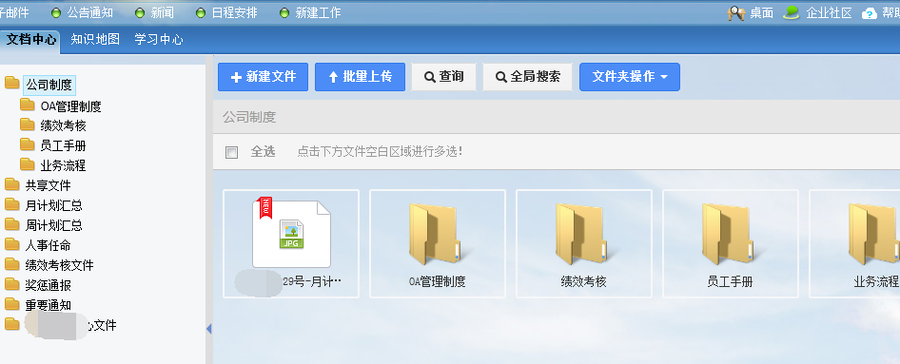Select 共享文件 label in the folder tree
Image resolution: width=900 pixels, height=364 pixels.
pyautogui.click(x=49, y=185)
